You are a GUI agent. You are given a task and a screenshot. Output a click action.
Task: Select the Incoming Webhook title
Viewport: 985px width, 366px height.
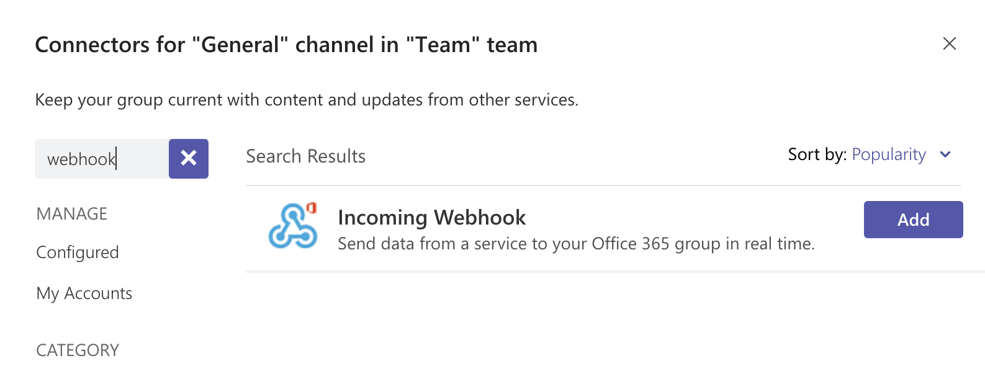click(x=431, y=218)
